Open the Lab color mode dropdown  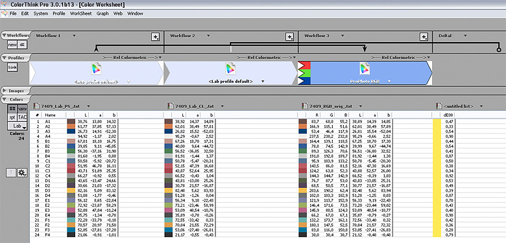(x=18, y=126)
